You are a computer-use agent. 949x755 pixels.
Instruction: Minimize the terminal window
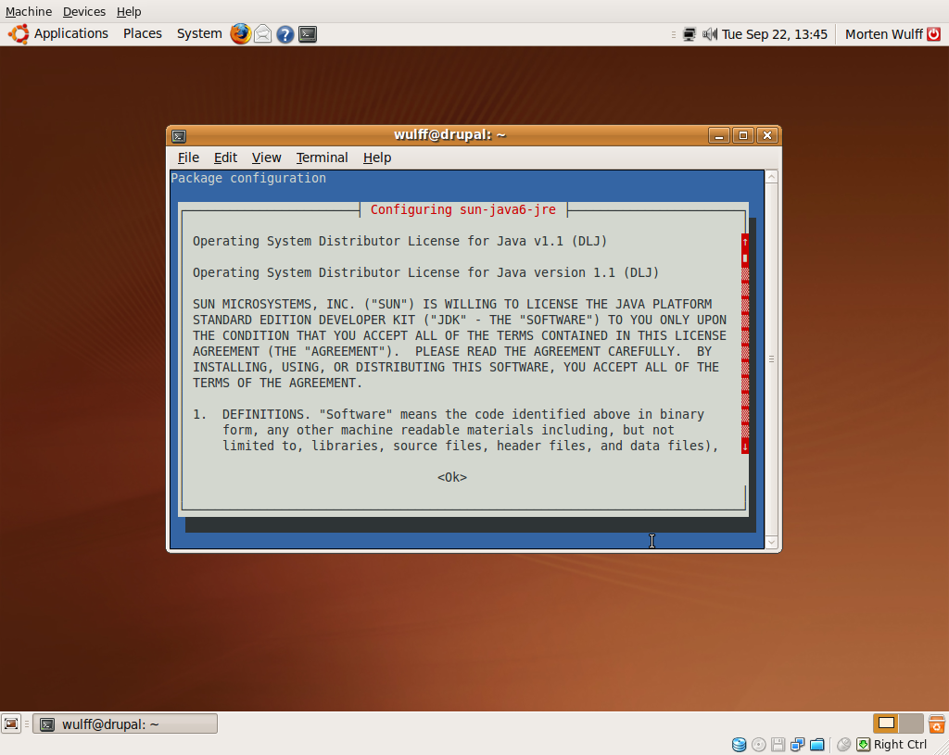(x=718, y=135)
